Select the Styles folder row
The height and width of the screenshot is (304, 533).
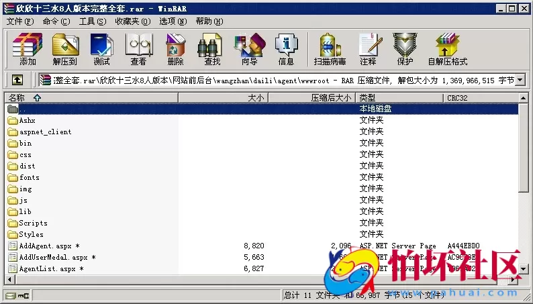262,234
